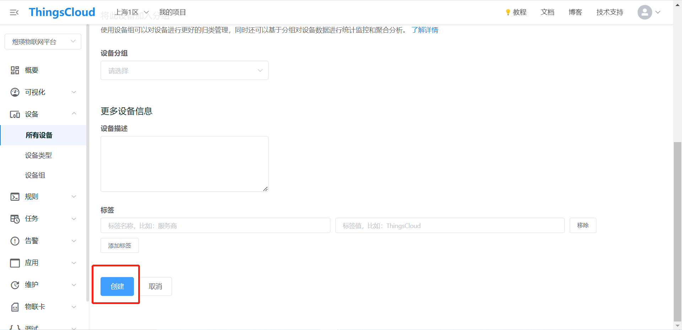This screenshot has height=330, width=682.
Task: Expand the 物联卡 menu chevron
Action: (x=74, y=307)
